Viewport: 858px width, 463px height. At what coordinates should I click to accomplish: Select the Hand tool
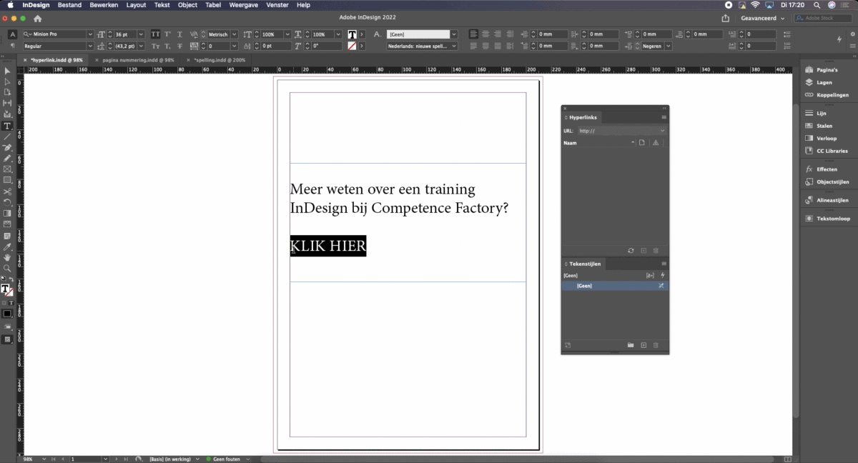7,256
